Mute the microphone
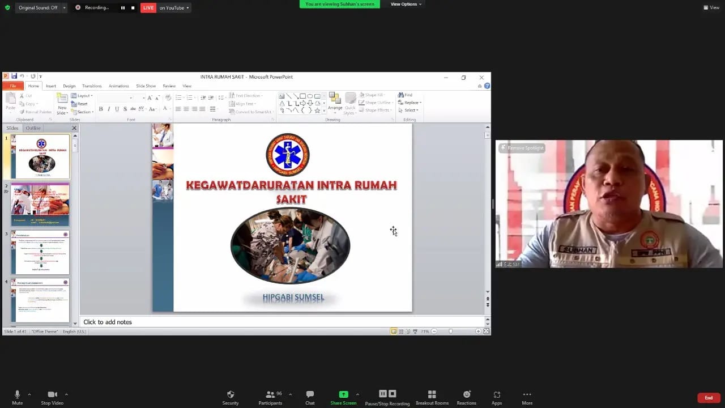This screenshot has width=725, height=408. [17, 394]
